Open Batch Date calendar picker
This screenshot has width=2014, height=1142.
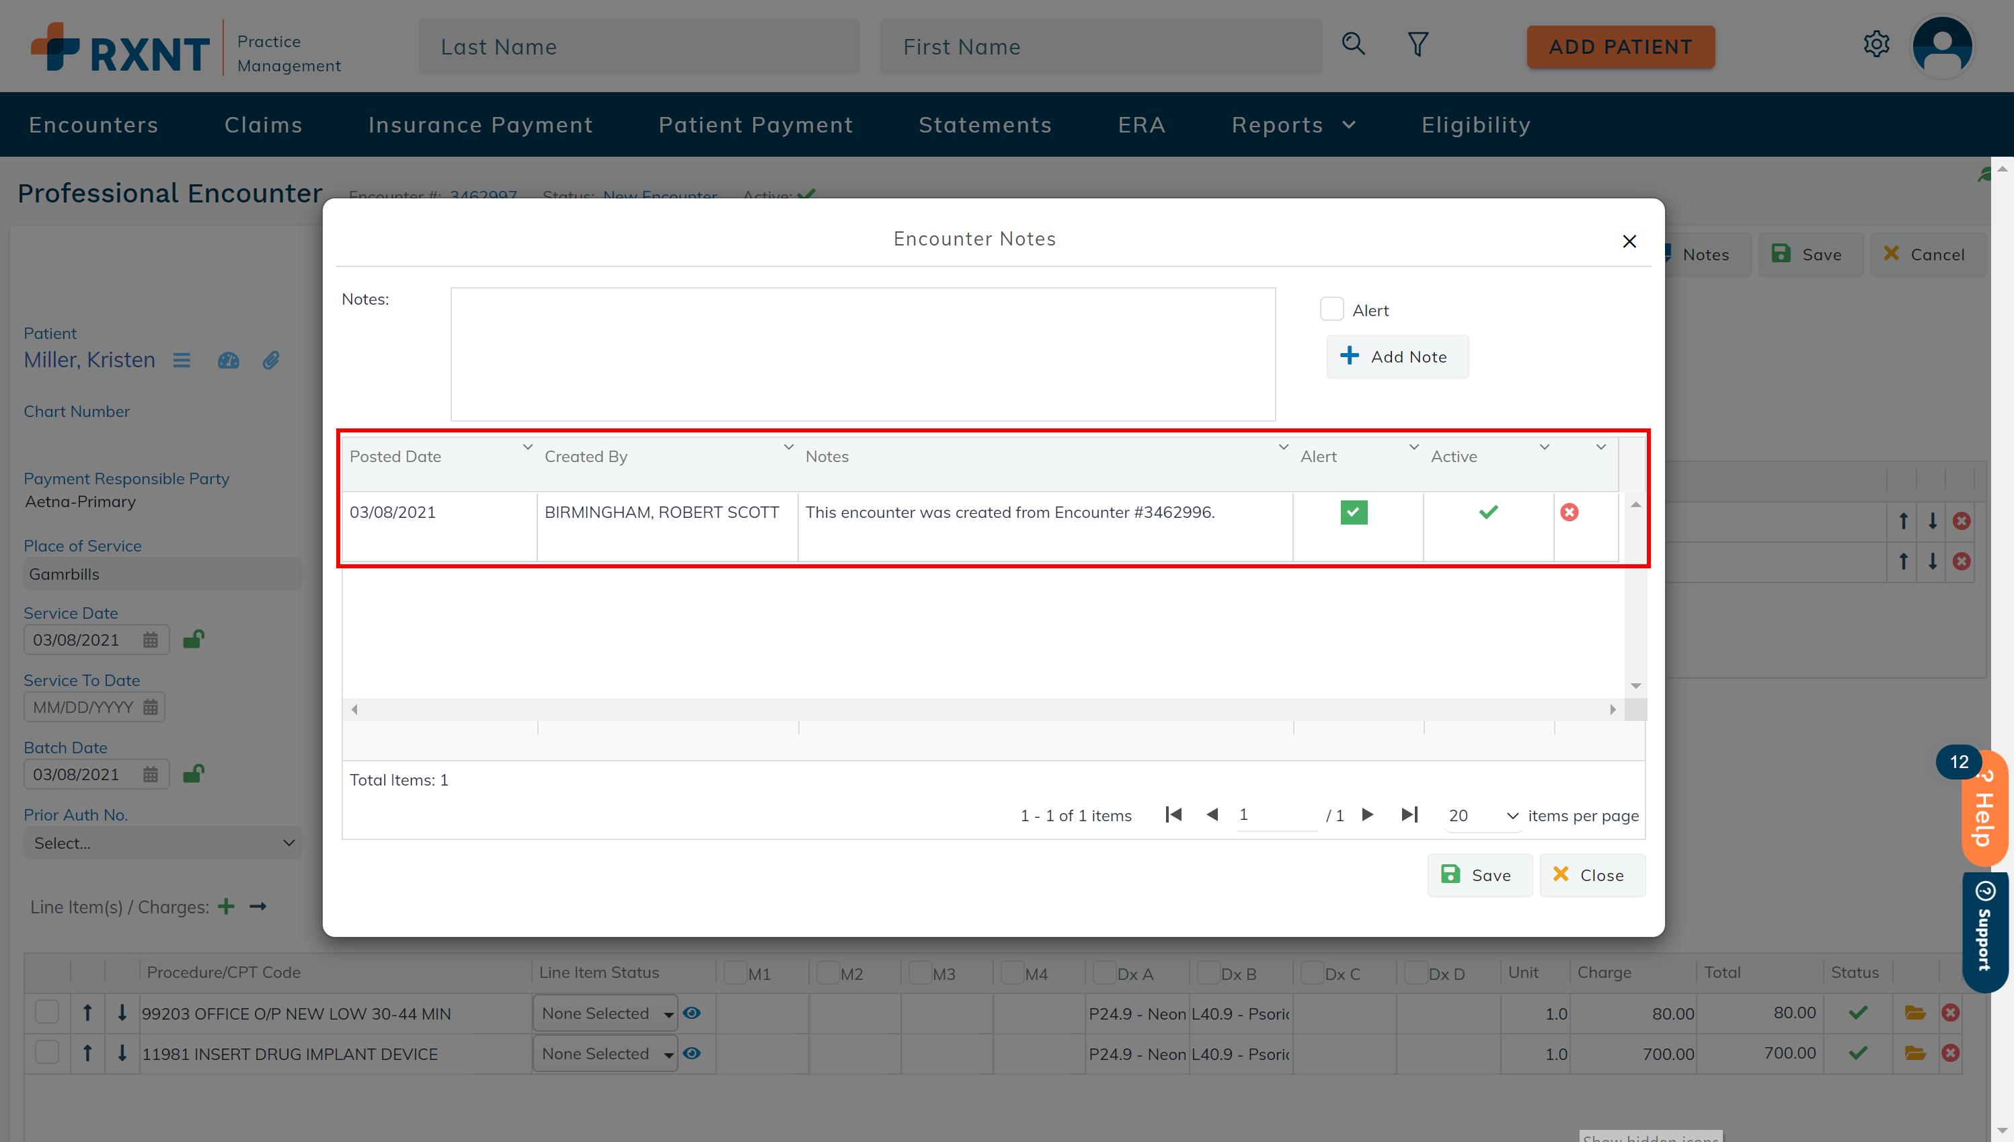(151, 775)
